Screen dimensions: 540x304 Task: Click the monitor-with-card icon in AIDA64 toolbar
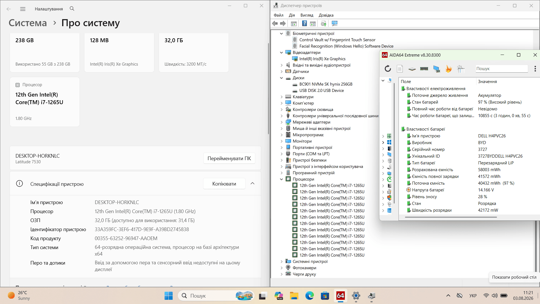pos(436,69)
